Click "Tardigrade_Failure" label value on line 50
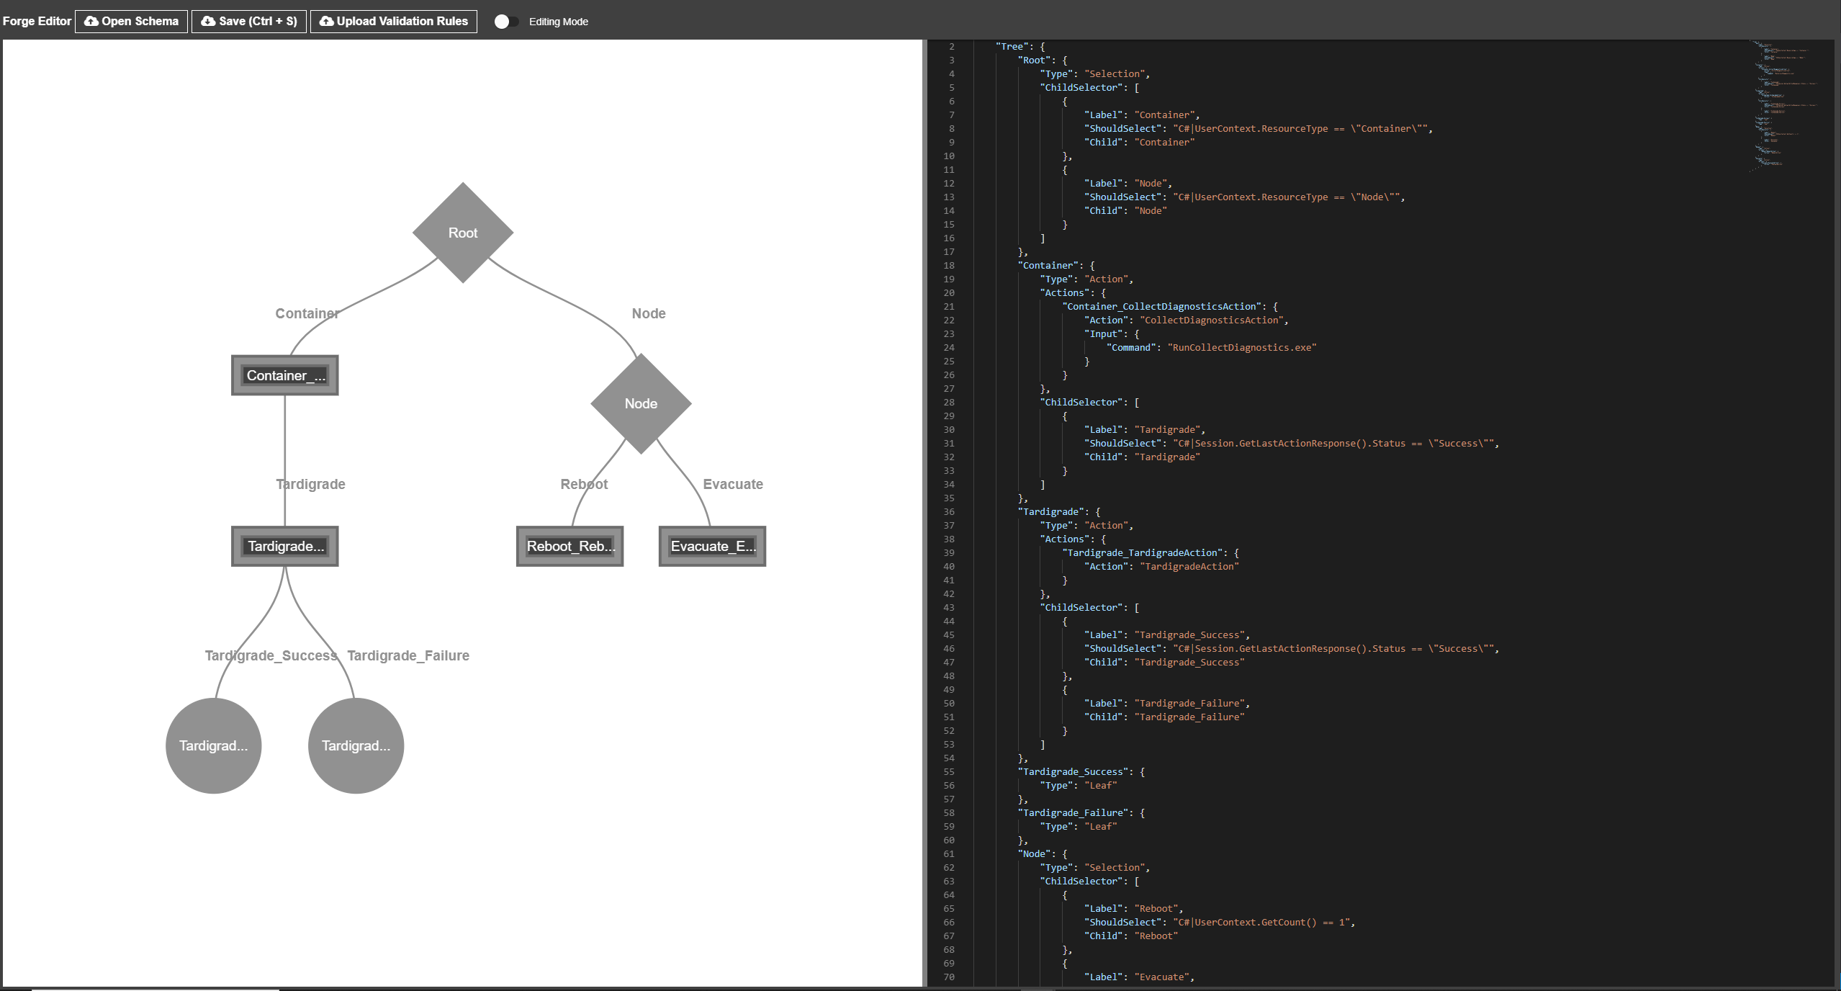The width and height of the screenshot is (1841, 991). click(x=1189, y=703)
